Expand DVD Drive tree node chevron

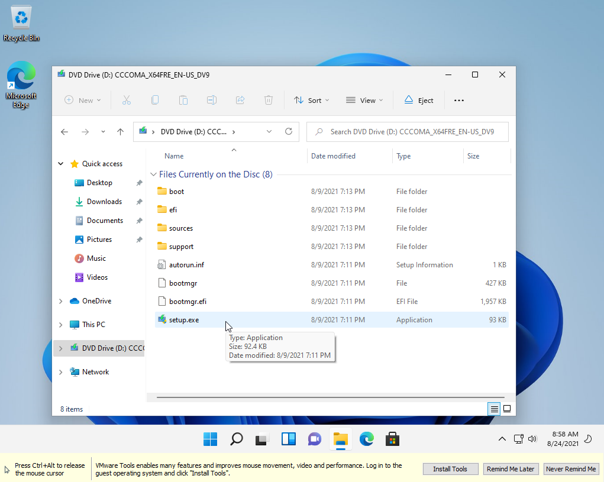[x=60, y=348]
